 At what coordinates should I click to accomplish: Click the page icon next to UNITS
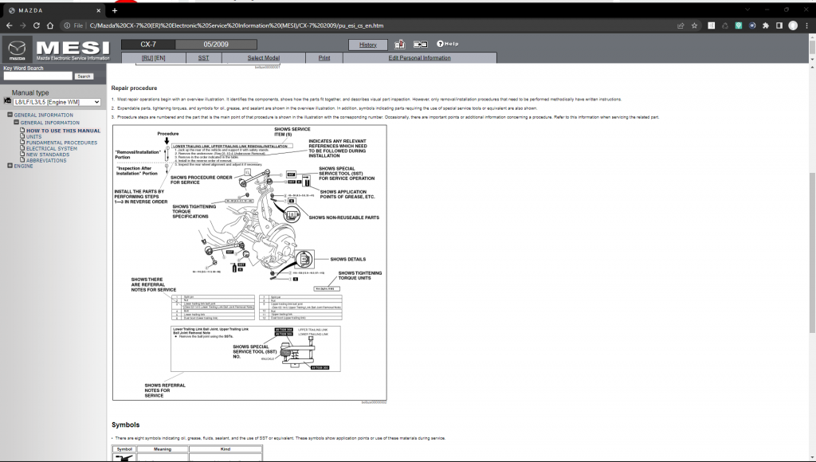click(x=22, y=137)
